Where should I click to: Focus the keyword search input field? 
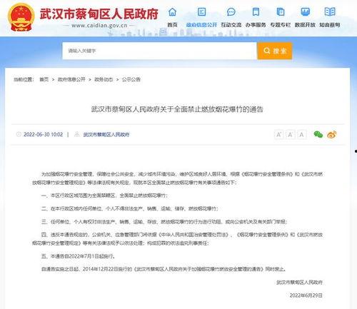coord(160,51)
